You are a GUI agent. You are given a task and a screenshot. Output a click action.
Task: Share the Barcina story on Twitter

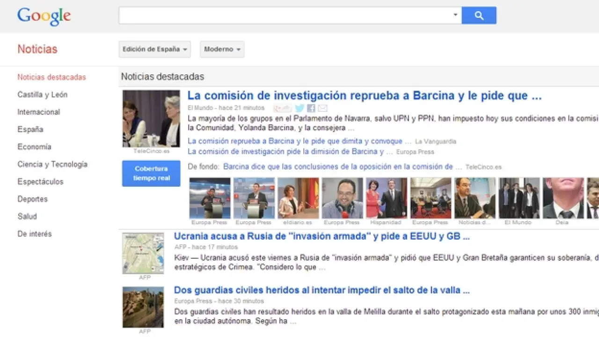point(299,108)
